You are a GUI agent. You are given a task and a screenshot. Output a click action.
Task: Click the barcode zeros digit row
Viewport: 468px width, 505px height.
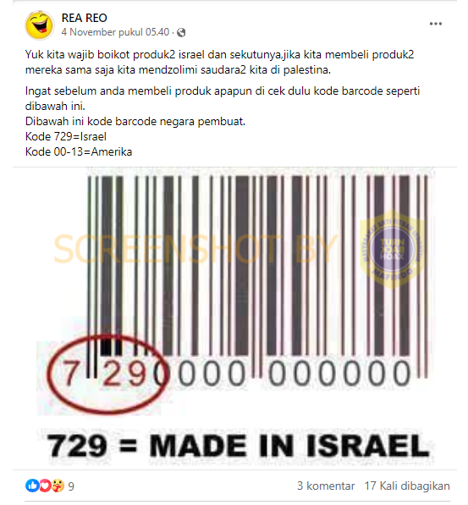point(294,374)
